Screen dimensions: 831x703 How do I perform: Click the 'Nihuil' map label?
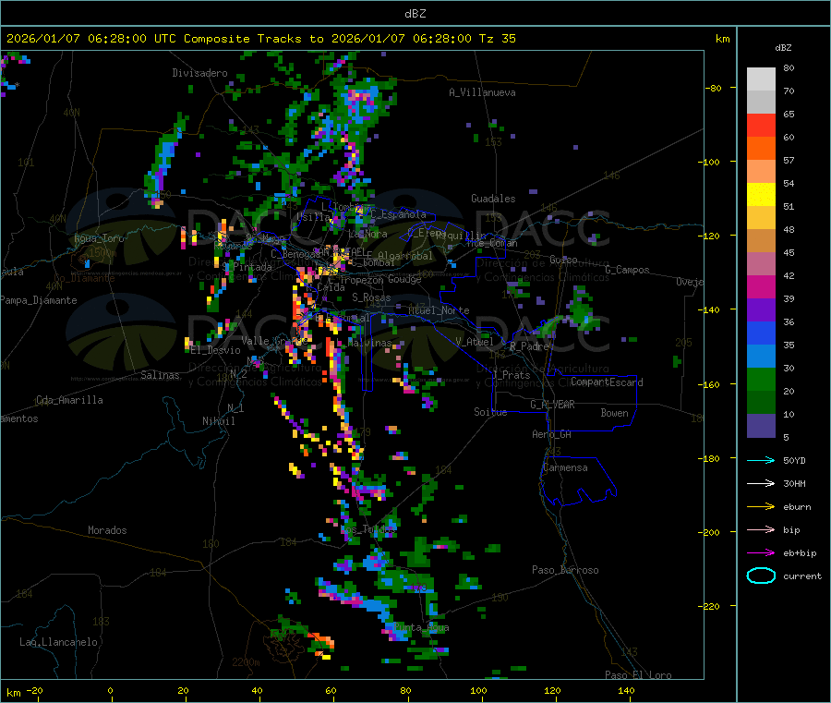click(219, 421)
